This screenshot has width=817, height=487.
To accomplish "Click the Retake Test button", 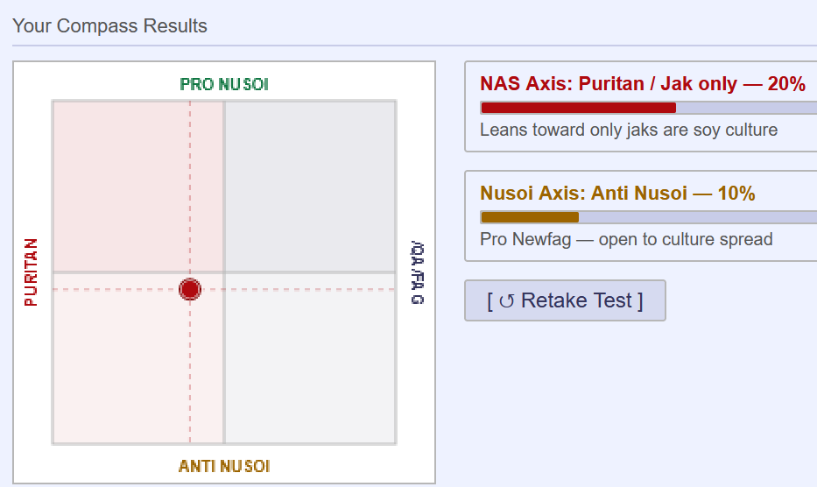I will 565,300.
